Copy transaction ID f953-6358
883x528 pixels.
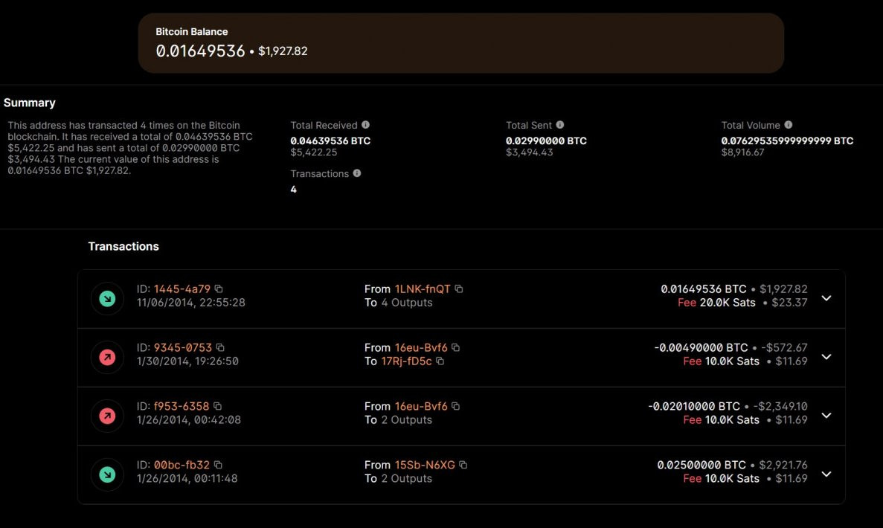pos(218,406)
